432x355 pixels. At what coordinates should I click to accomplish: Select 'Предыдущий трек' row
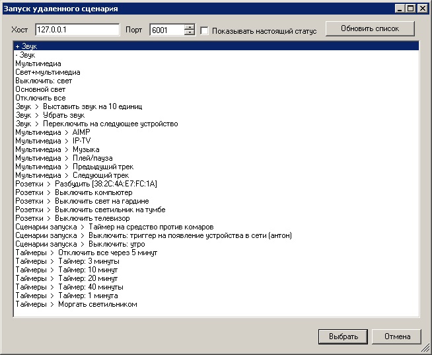coord(216,167)
